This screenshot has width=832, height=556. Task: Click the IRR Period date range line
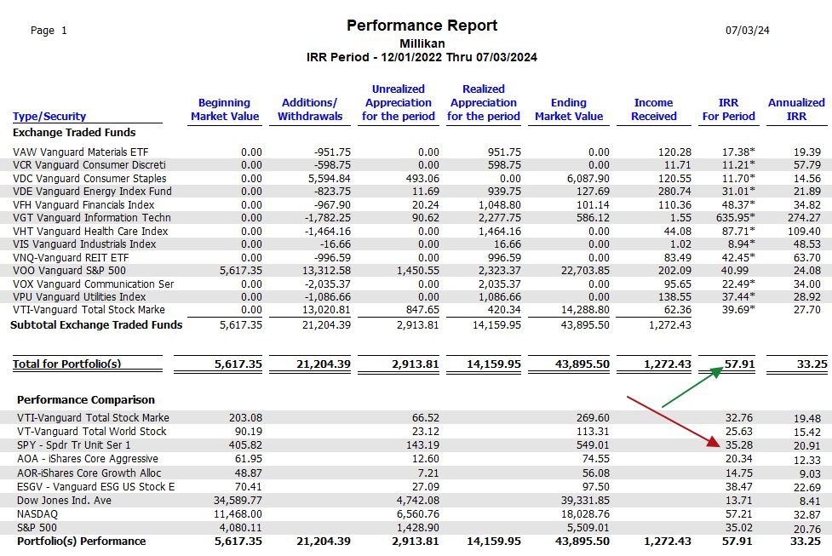tap(422, 57)
